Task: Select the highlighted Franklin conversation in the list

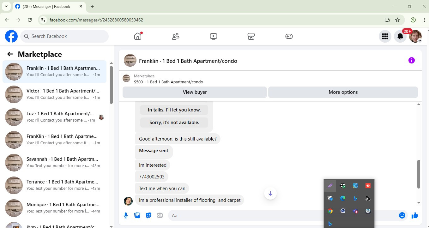Action: [54, 72]
